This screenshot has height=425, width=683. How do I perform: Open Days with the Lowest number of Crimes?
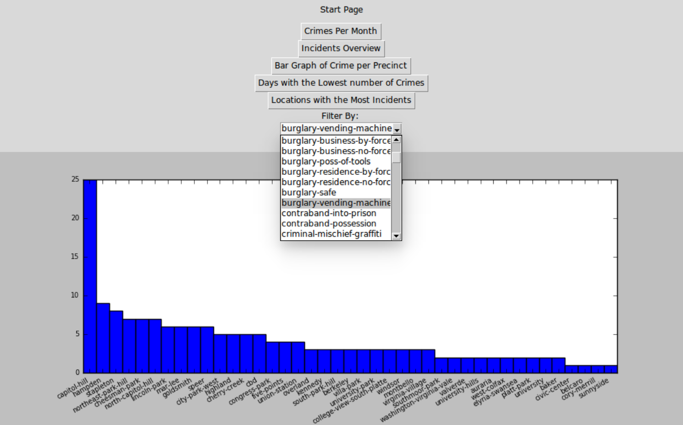(x=341, y=82)
